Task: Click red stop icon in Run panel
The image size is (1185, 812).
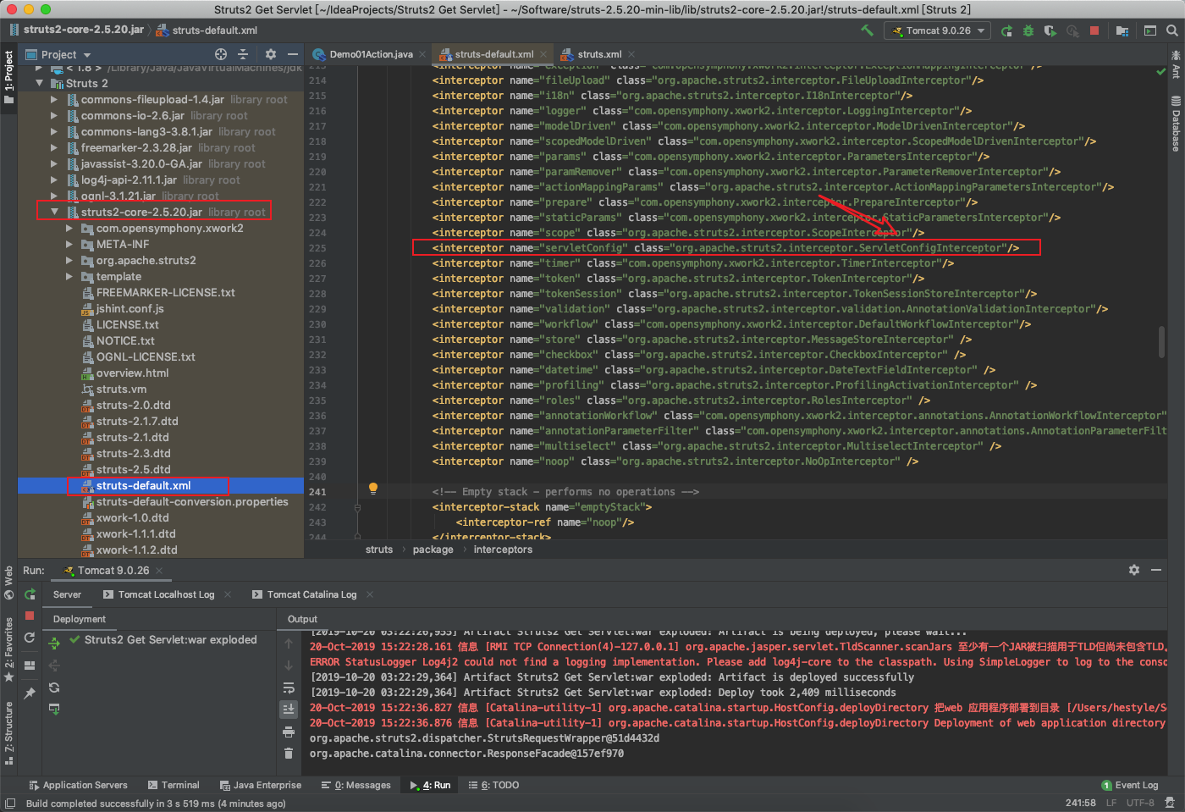Action: [x=30, y=616]
